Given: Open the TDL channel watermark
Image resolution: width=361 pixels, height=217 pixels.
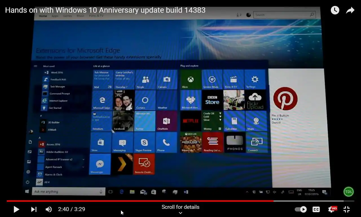Looking at the screenshot, I should point(349,192).
